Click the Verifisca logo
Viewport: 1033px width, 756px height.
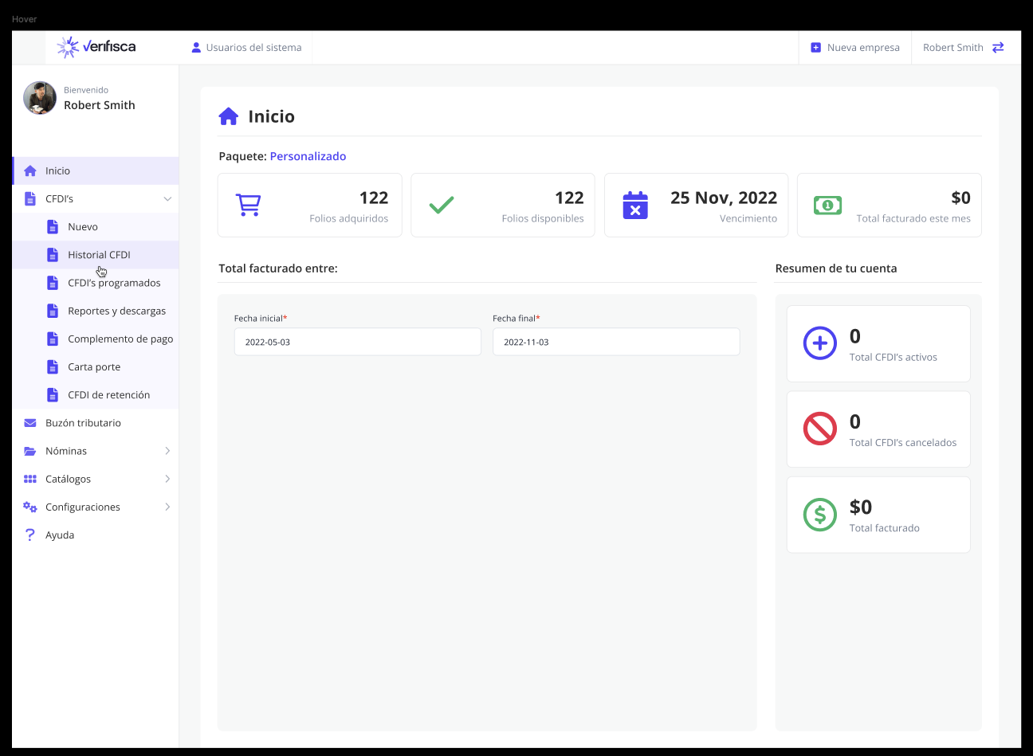click(x=96, y=47)
